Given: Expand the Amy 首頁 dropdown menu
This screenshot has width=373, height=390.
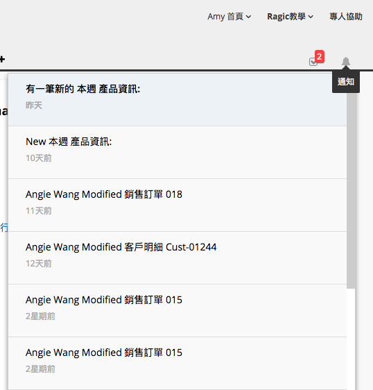Looking at the screenshot, I should 229,17.
